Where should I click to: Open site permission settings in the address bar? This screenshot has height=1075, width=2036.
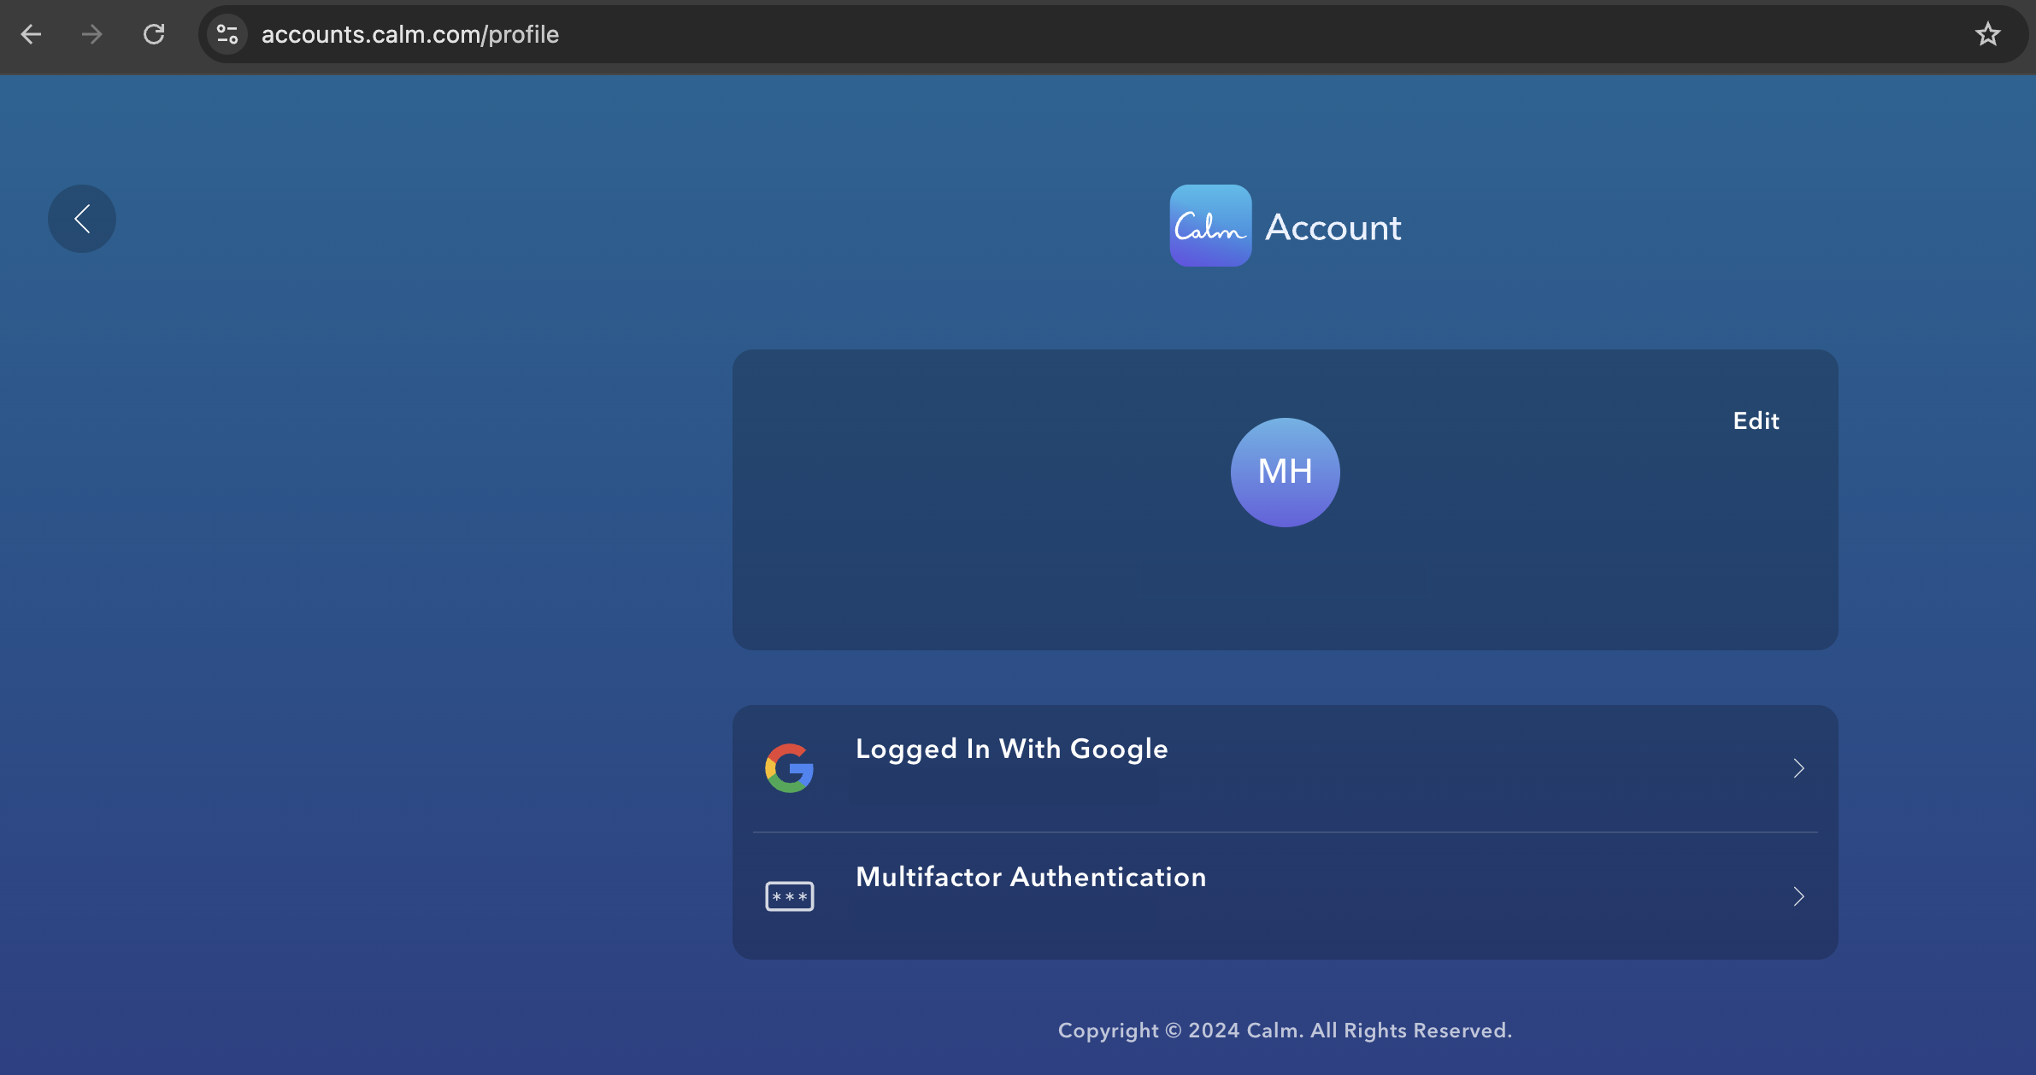[x=227, y=34]
